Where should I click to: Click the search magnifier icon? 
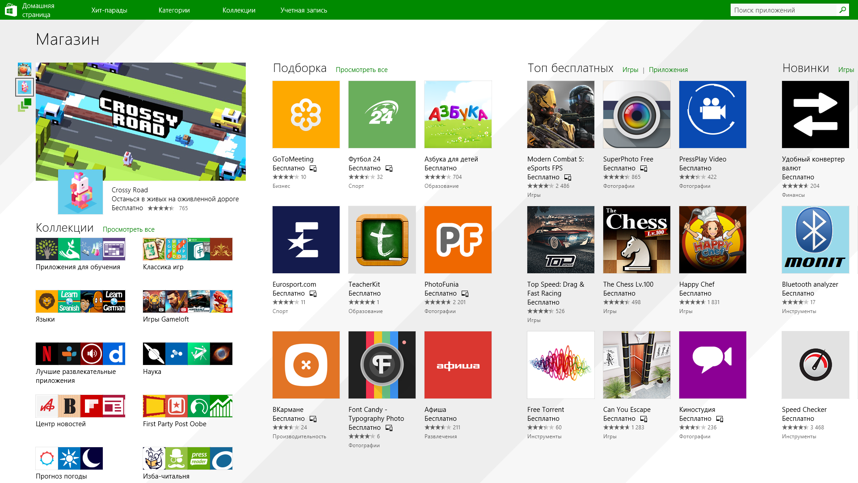click(843, 10)
